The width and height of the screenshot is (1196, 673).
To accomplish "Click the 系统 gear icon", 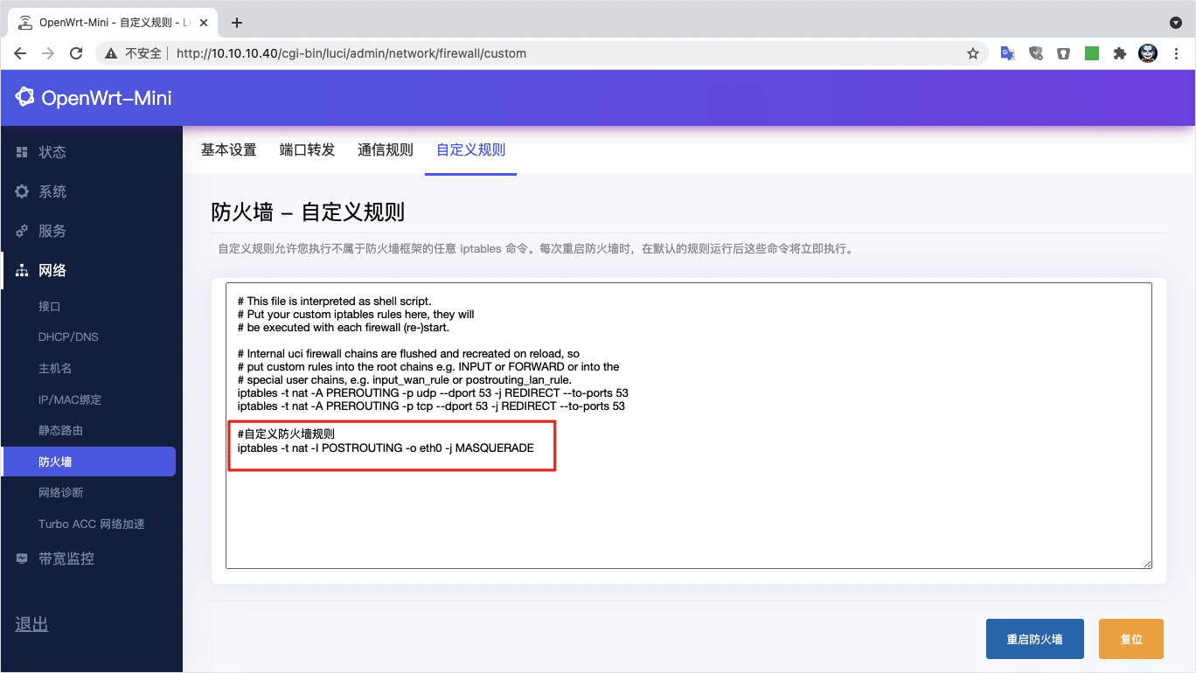I will [x=22, y=191].
